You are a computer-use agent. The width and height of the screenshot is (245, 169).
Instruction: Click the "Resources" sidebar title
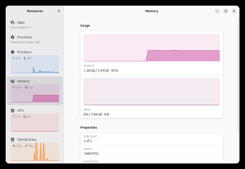pyautogui.click(x=35, y=11)
